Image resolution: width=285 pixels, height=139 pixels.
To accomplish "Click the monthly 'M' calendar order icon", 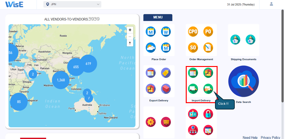I will [x=150, y=31].
